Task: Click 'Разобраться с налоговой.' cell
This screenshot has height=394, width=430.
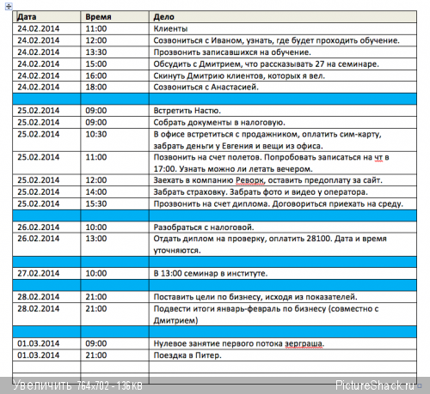Action: (x=283, y=227)
